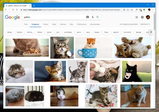Filter by the tiernos chip
The height and width of the screenshot is (112, 159).
click(30, 32)
